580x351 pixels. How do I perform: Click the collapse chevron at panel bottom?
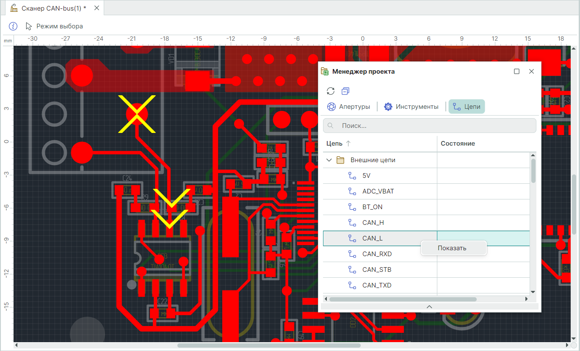(429, 307)
